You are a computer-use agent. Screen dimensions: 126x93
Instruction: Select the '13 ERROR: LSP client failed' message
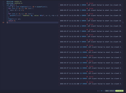click(x=91, y=63)
